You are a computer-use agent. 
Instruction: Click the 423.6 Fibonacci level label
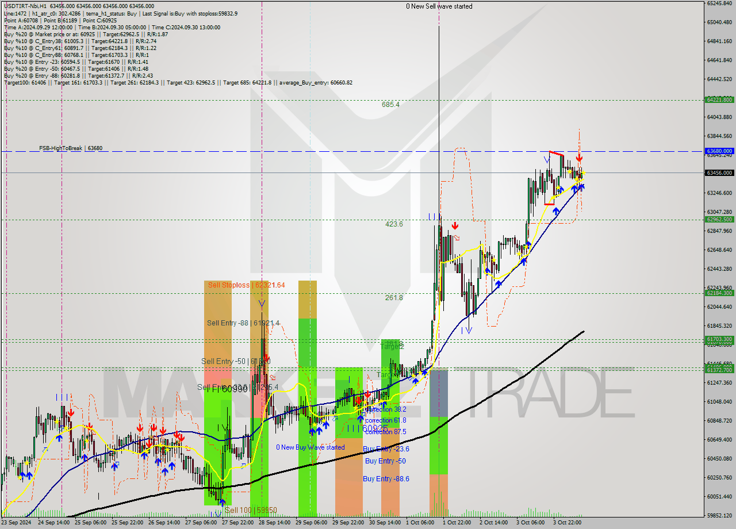coord(394,224)
